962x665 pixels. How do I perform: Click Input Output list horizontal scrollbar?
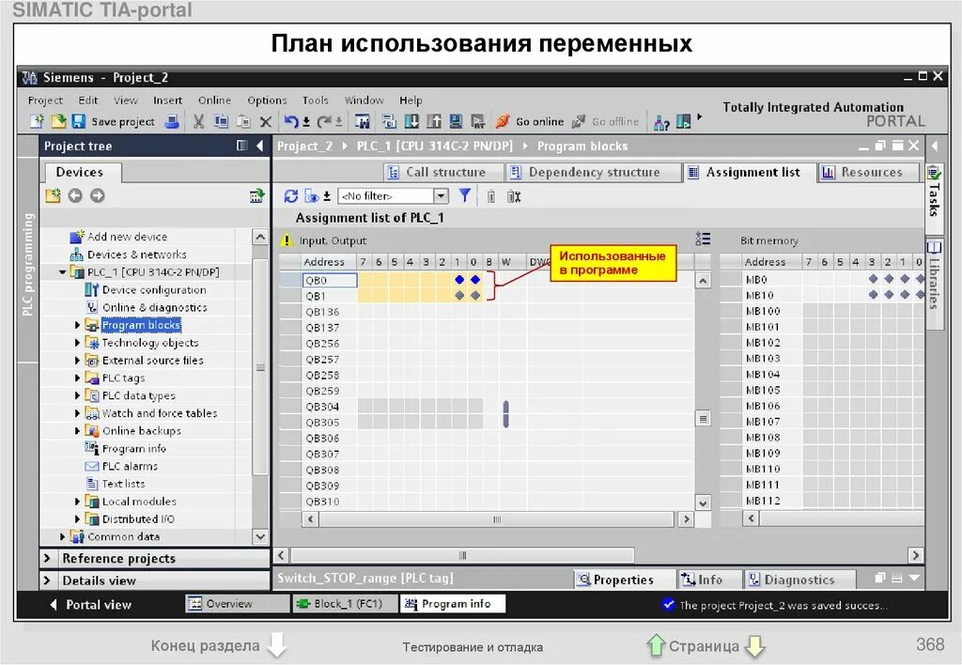(497, 519)
